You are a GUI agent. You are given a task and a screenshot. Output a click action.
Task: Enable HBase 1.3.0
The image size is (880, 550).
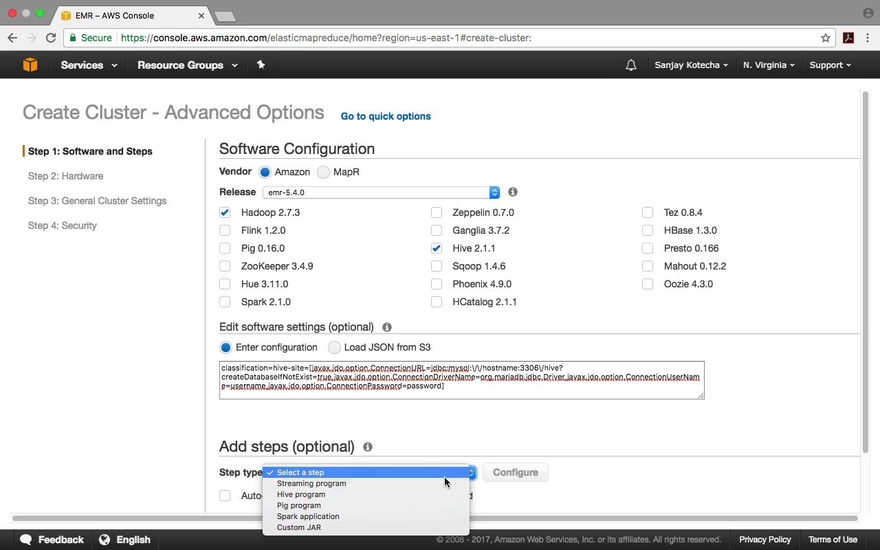pos(648,230)
